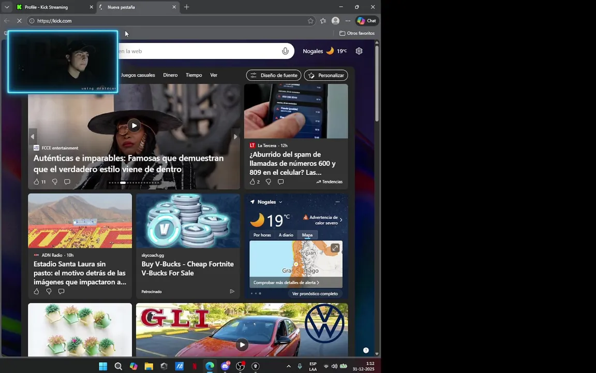Click the Diseño de fuente button
This screenshot has width=596, height=373.
(274, 75)
